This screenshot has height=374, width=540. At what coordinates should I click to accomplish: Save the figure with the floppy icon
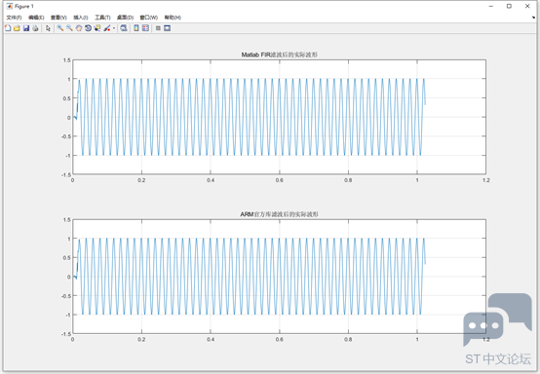pos(26,28)
